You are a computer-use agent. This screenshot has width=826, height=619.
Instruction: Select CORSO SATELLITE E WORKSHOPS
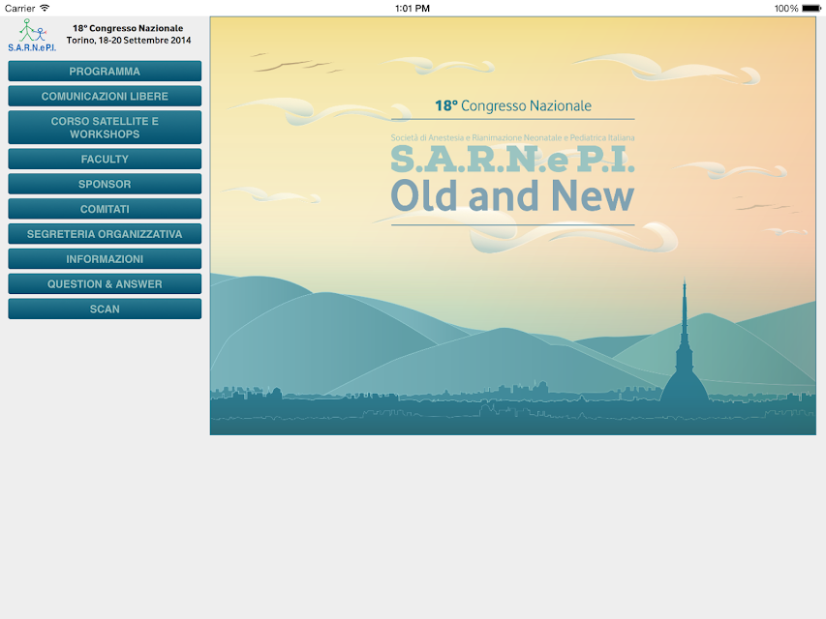point(105,128)
